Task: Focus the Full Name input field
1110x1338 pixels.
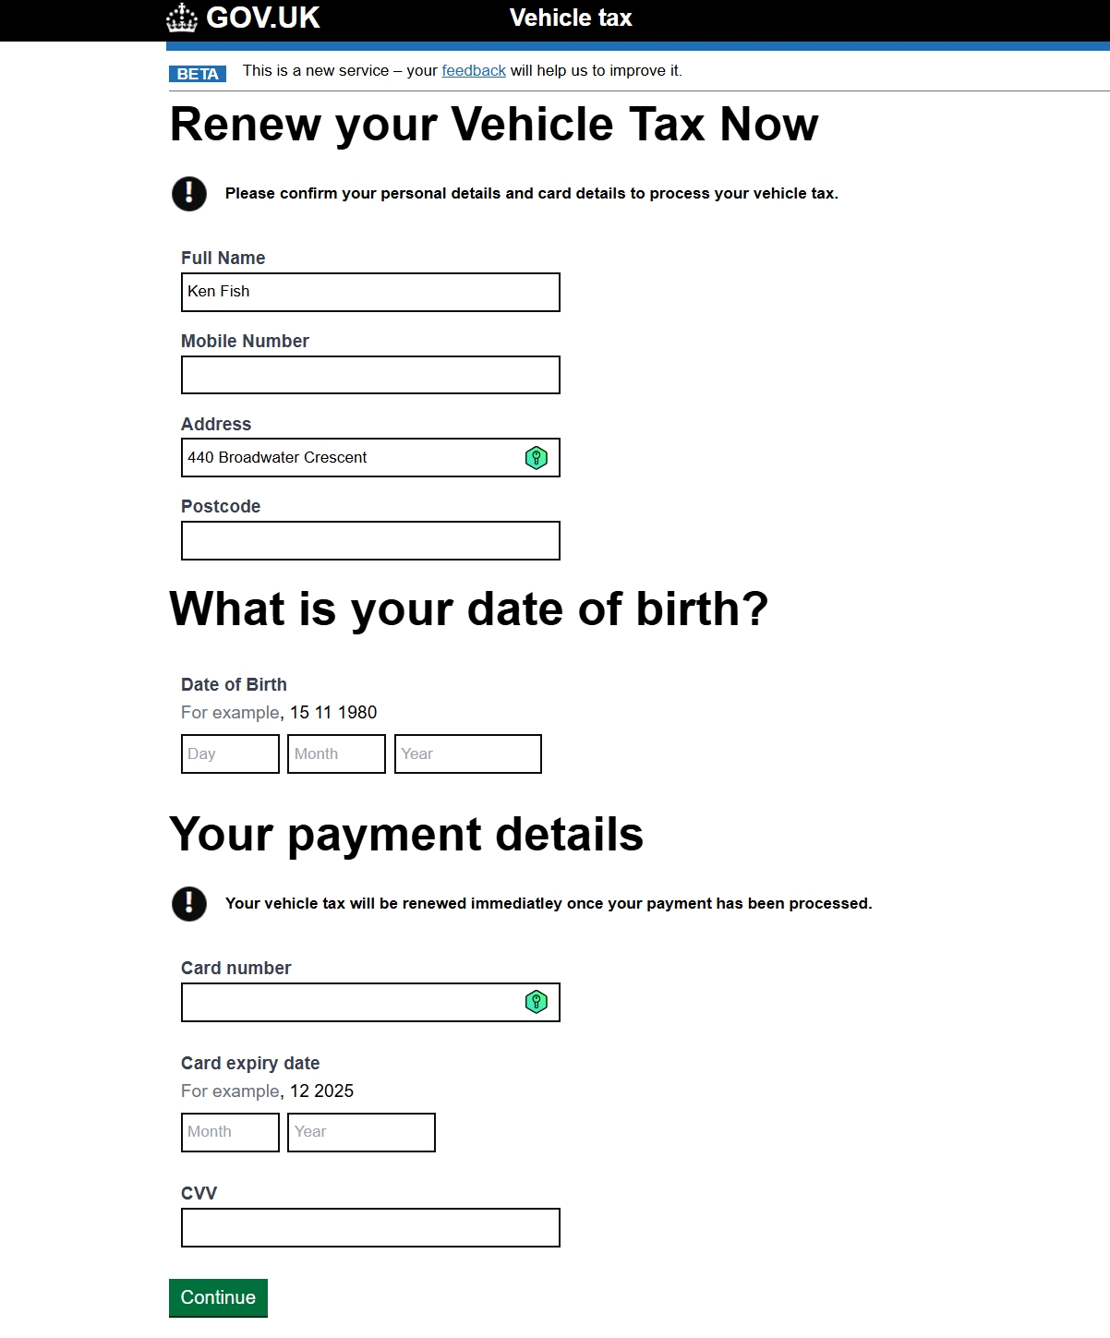Action: point(370,292)
